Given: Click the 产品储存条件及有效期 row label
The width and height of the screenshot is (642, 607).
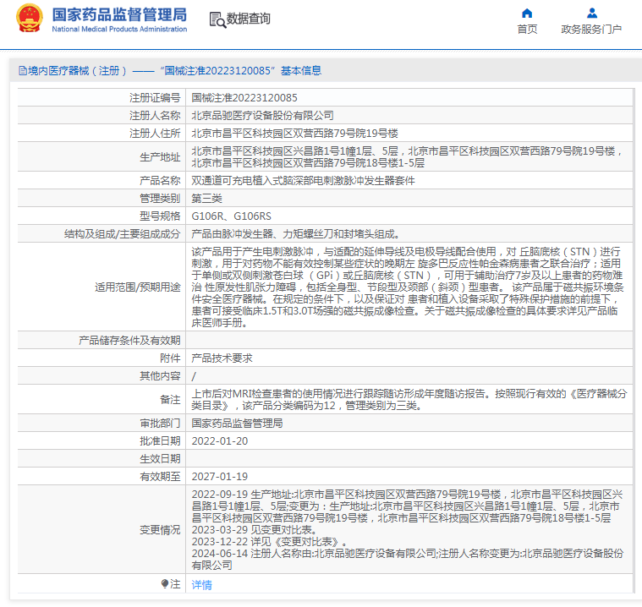Looking at the screenshot, I should (x=129, y=340).
